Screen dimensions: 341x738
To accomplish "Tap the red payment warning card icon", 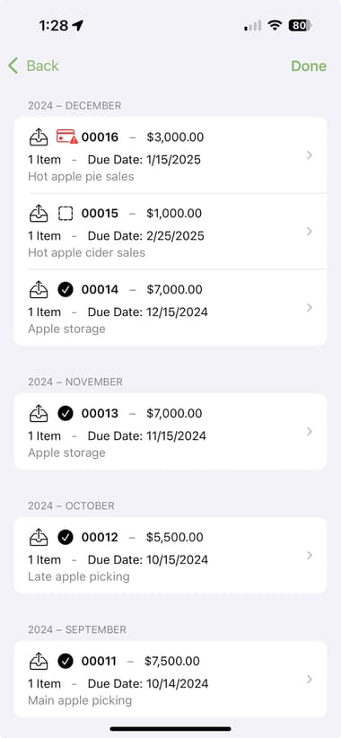I will [66, 137].
